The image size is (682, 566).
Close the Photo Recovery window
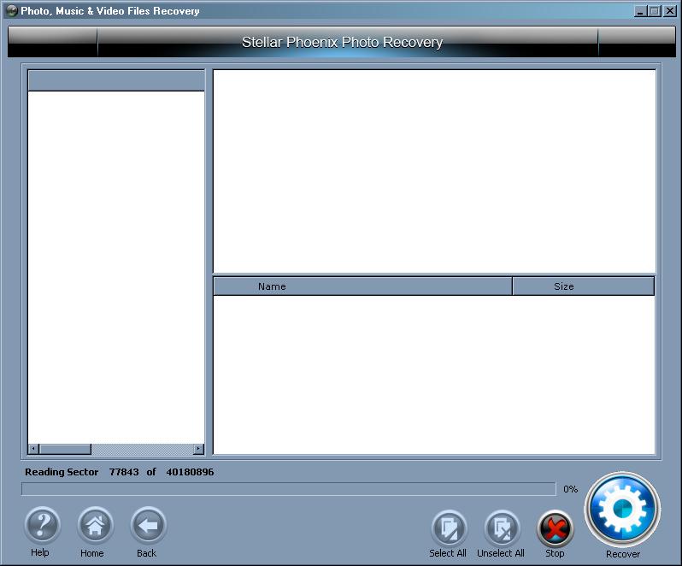coord(669,11)
